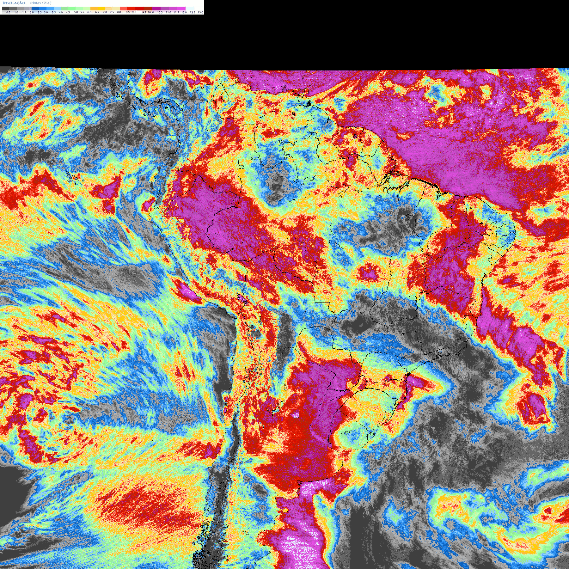
Task: Click the '0.5' legend value
Action: [x=8, y=12]
